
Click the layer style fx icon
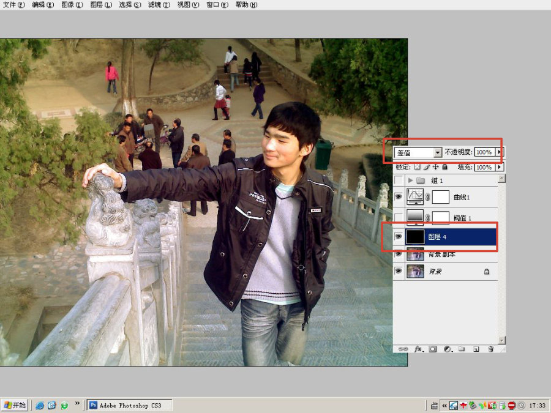[418, 349]
